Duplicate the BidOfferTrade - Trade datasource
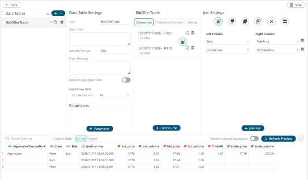This screenshot has width=308, height=180. pyautogui.click(x=187, y=48)
